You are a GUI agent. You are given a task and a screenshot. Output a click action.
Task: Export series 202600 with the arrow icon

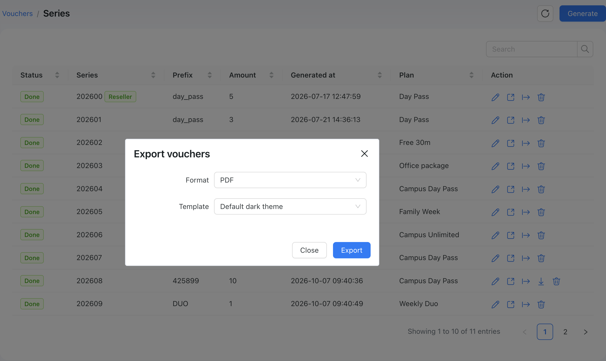(x=526, y=97)
